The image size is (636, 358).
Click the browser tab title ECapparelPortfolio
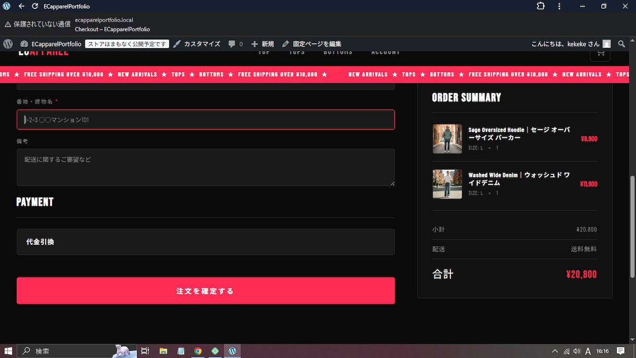click(x=67, y=6)
